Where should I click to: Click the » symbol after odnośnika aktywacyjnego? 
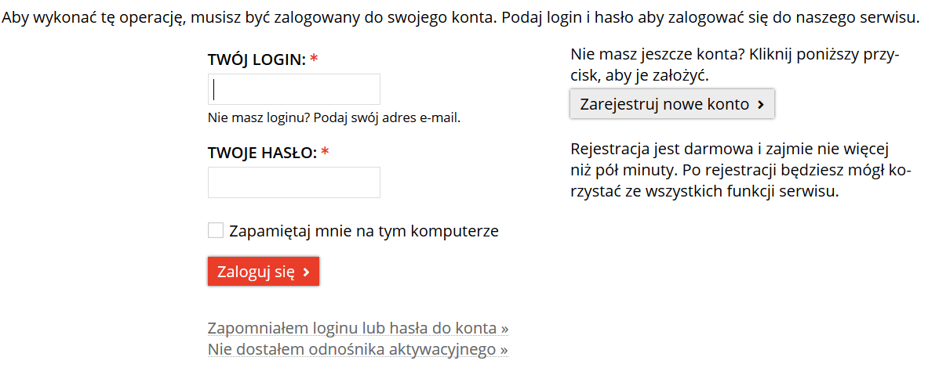pyautogui.click(x=504, y=349)
